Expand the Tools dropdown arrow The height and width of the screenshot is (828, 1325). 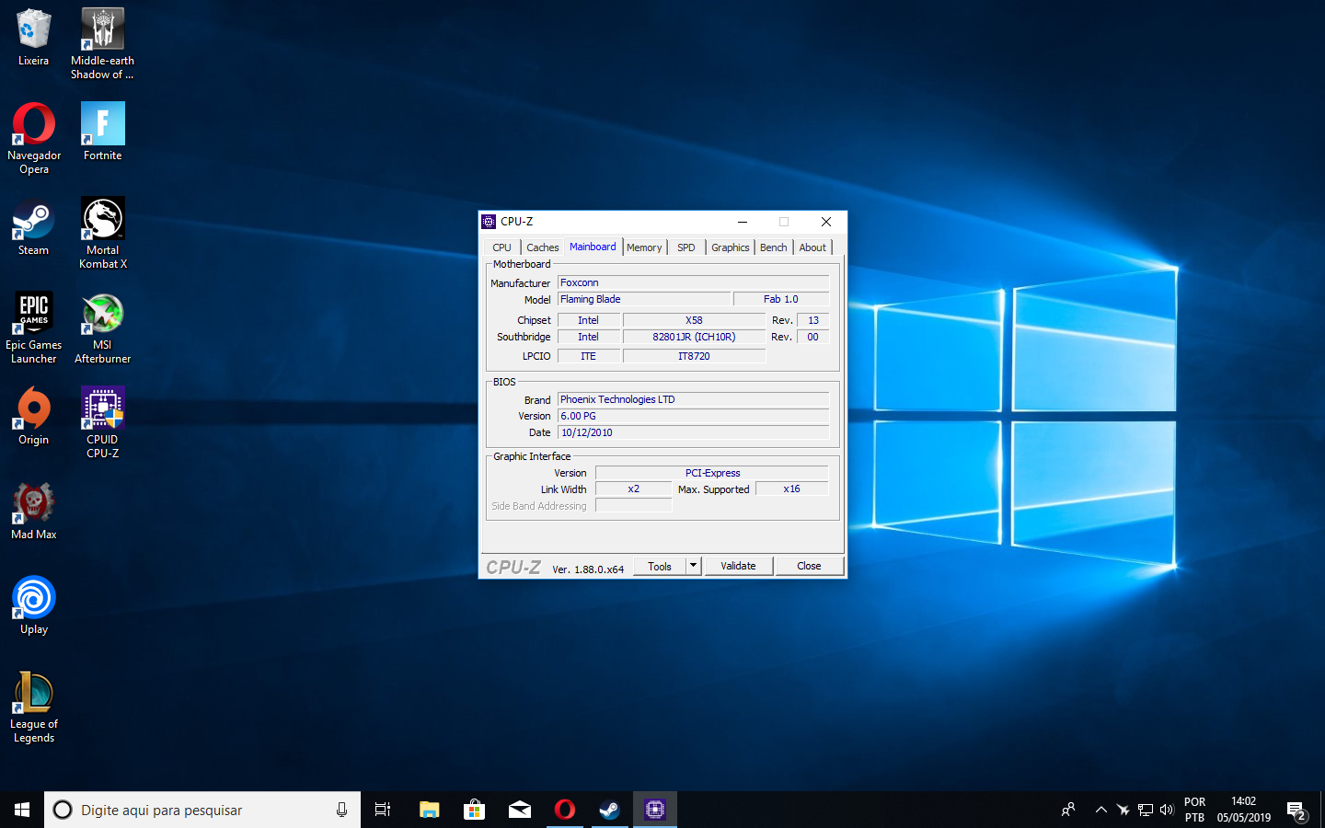[x=694, y=566]
